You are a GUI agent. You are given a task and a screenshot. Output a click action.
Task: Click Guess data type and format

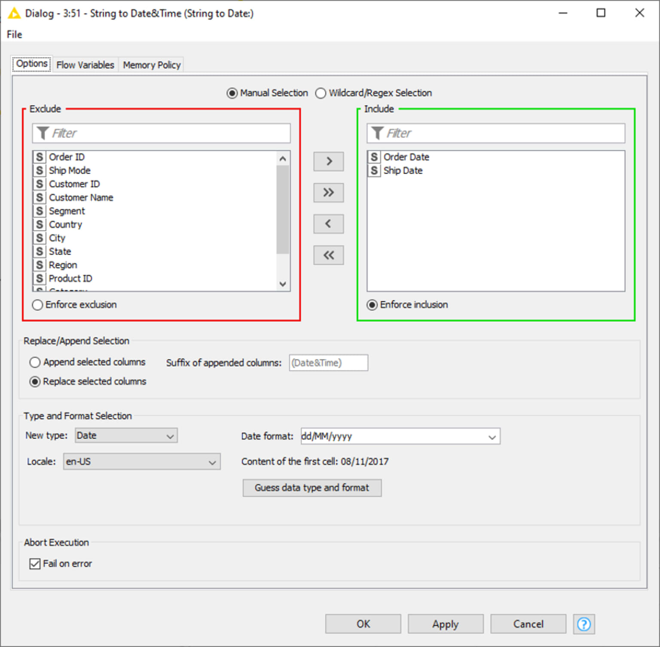point(312,488)
